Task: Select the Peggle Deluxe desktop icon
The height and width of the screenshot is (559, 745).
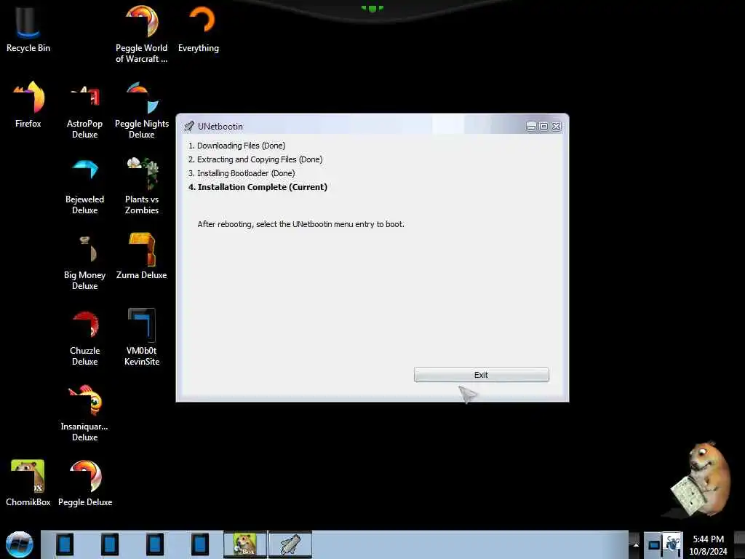Action: pyautogui.click(x=85, y=483)
